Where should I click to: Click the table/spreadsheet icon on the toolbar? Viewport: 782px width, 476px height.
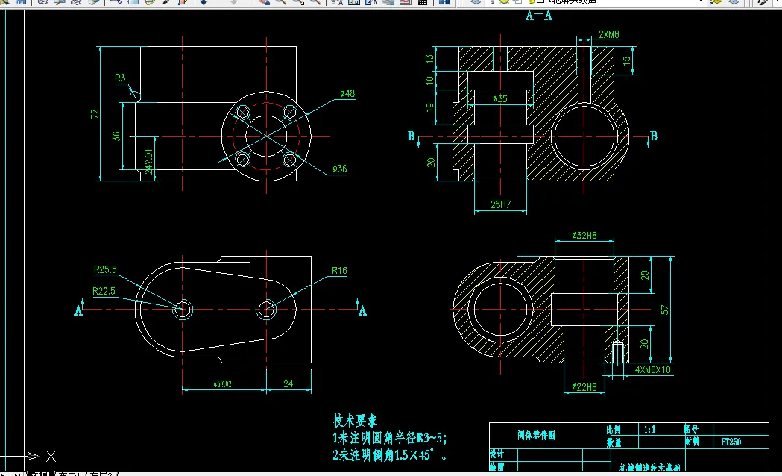[x=423, y=3]
